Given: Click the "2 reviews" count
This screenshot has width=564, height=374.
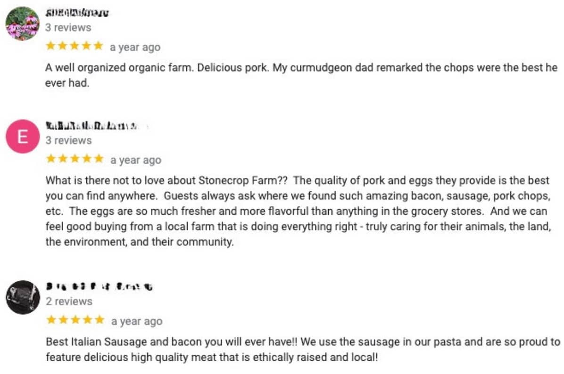Looking at the screenshot, I should (x=69, y=301).
